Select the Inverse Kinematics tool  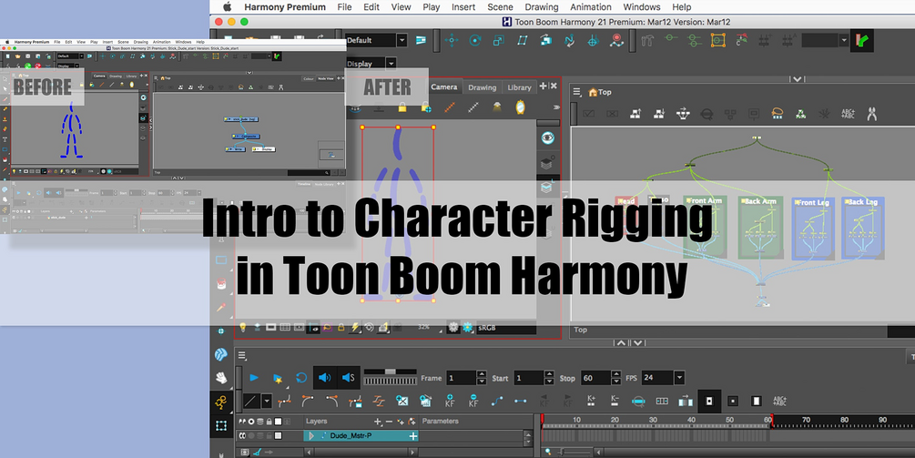tap(616, 40)
